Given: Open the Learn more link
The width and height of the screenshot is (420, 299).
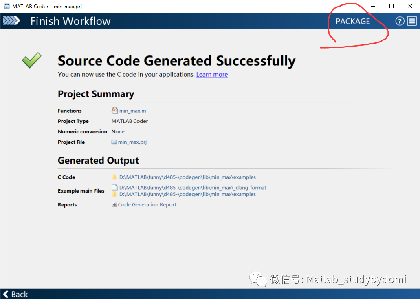Looking at the screenshot, I should point(212,74).
